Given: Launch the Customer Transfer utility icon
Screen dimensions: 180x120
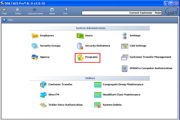Looking at the screenshot, I should coord(43,85).
